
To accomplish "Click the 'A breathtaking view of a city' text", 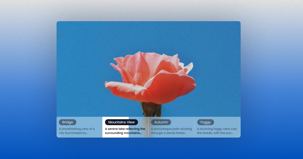I will (x=77, y=131).
